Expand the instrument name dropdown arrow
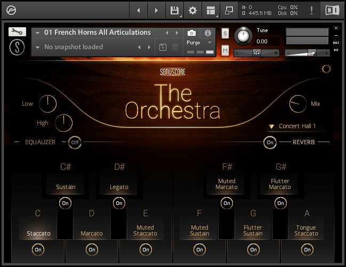346x267 pixels. 38,33
